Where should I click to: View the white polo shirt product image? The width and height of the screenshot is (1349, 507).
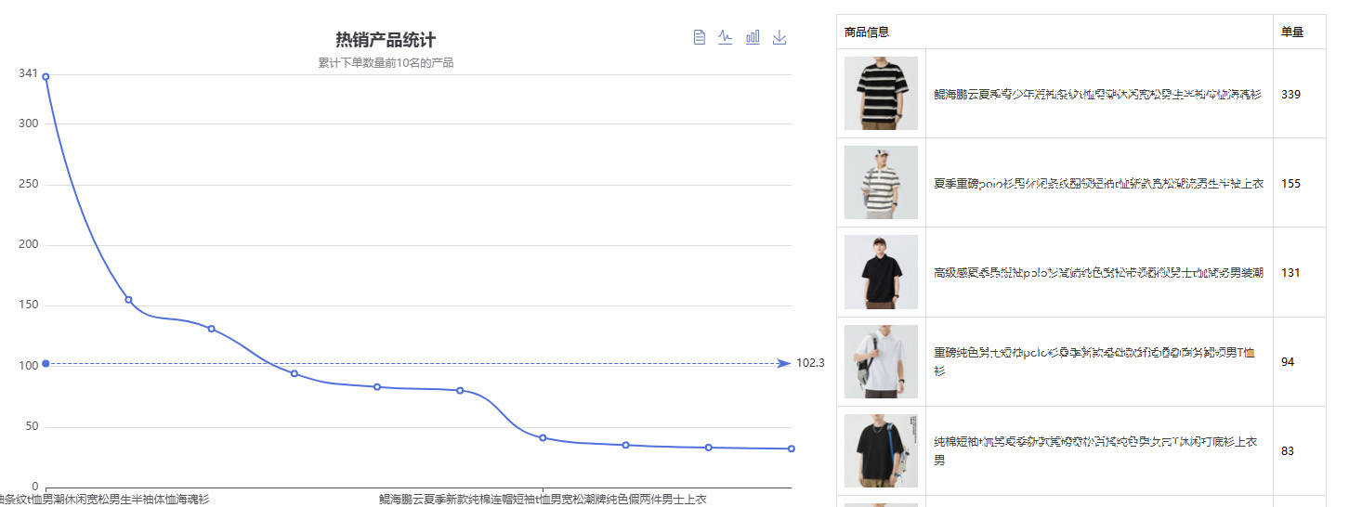point(881,361)
